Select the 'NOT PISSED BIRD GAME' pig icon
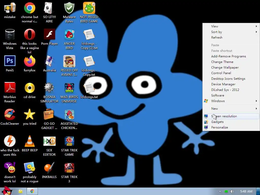The height and width of the screenshot is (195, 260). point(89,8)
